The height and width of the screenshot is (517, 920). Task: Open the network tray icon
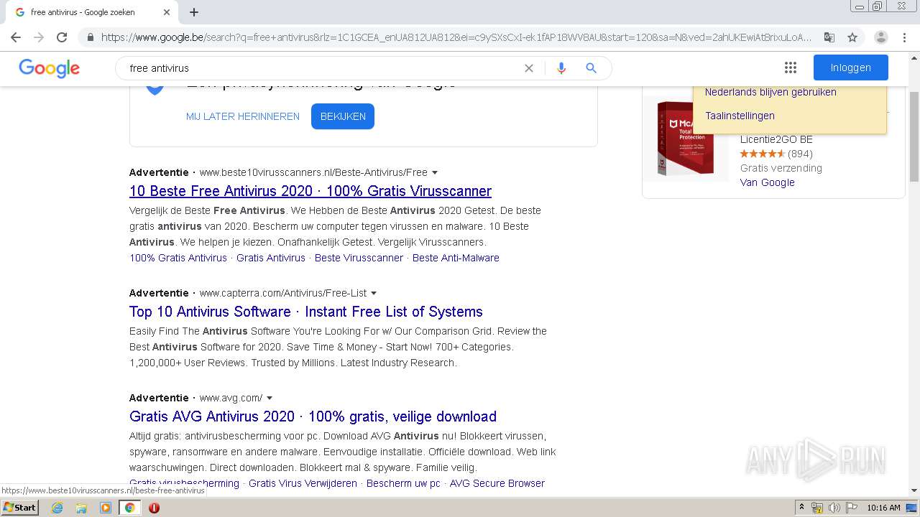(x=817, y=508)
